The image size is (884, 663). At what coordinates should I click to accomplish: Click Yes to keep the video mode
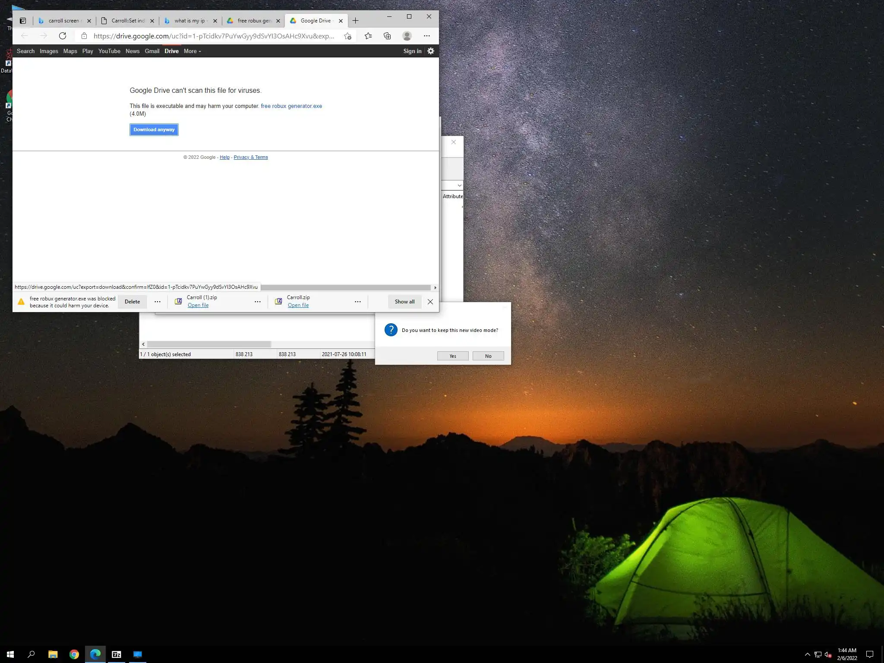click(x=452, y=356)
